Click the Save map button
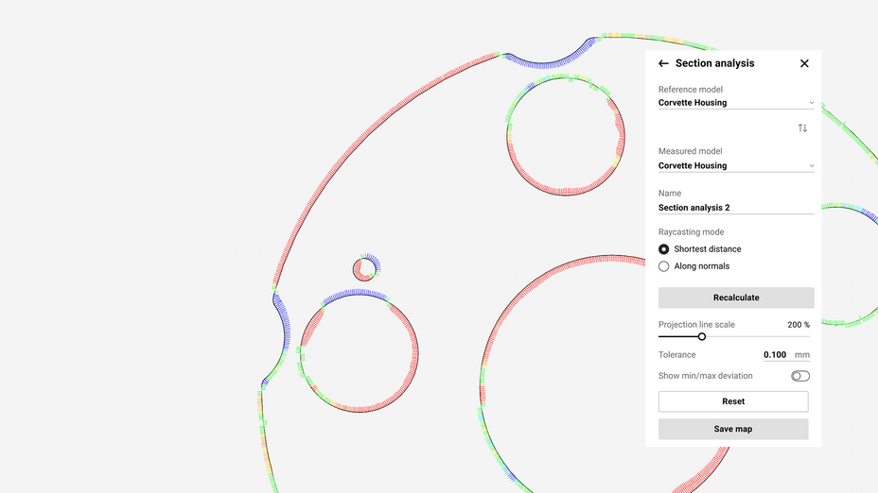 [733, 430]
